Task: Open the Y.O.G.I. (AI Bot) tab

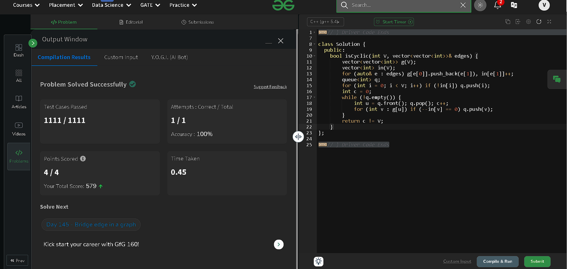Action: pyautogui.click(x=169, y=57)
